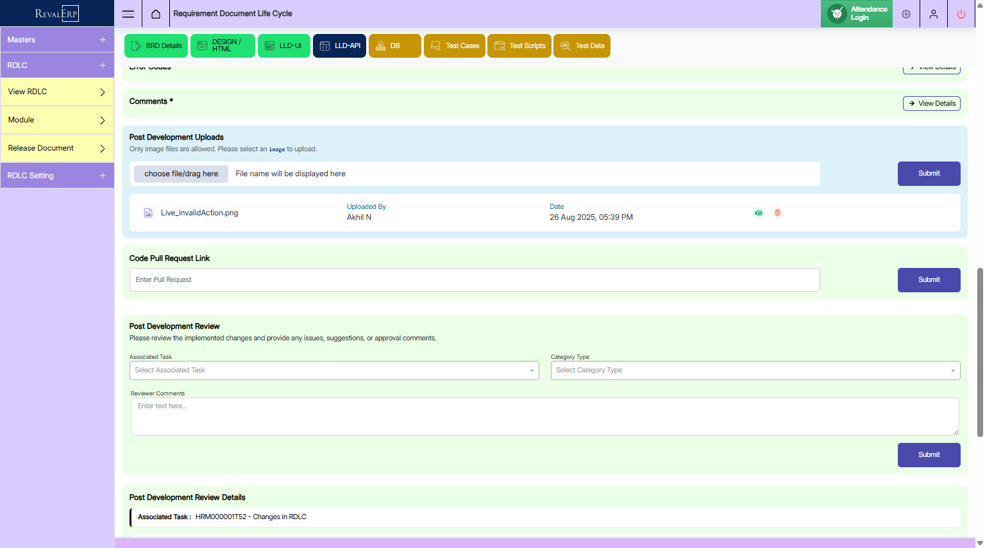The width and height of the screenshot is (985, 548).
Task: Preview uploaded image with eye icon
Action: click(759, 213)
